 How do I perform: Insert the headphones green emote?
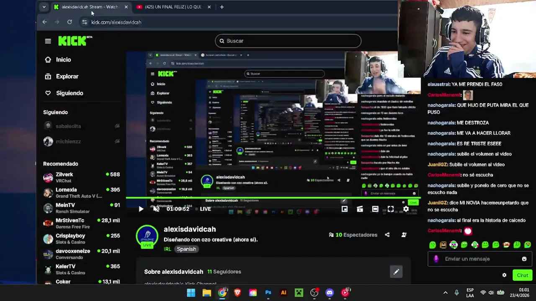coord(454,245)
